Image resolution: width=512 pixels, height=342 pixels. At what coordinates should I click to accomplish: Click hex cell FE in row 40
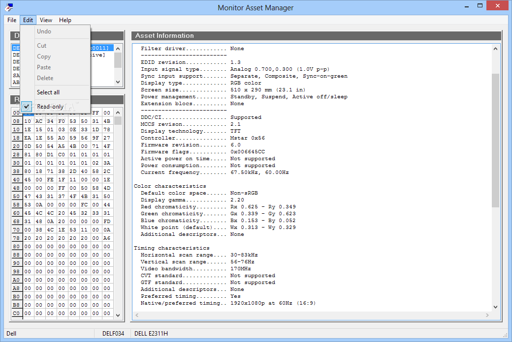50,179
